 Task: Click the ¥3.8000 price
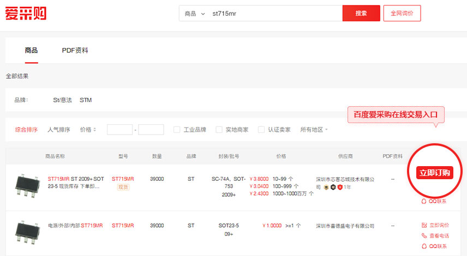(x=259, y=179)
